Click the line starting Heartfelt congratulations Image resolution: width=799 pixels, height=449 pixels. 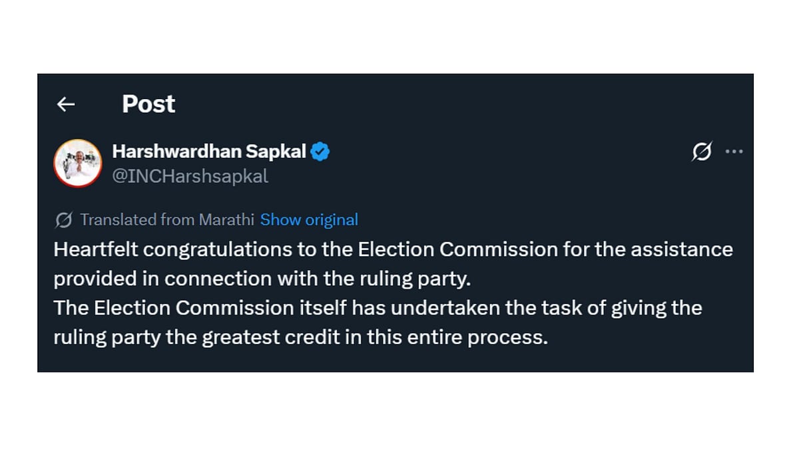(x=393, y=249)
